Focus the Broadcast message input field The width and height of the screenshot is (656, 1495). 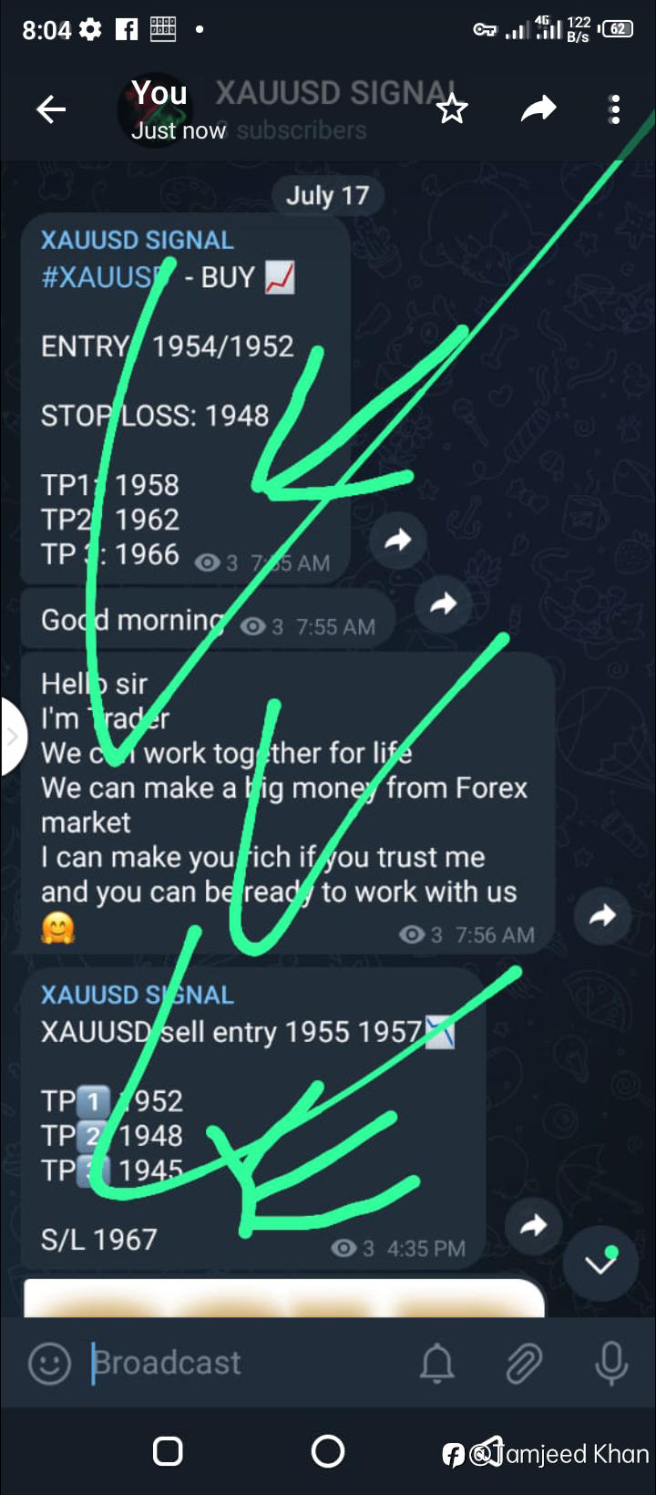tap(246, 1363)
